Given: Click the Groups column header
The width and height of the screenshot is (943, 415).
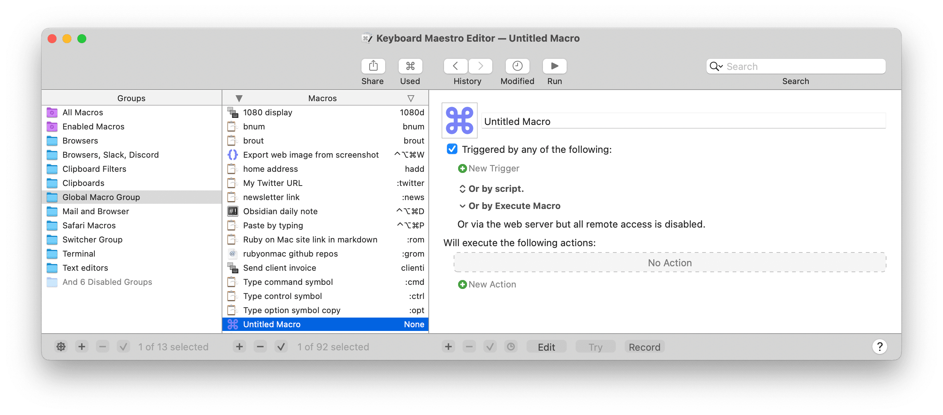Looking at the screenshot, I should click(132, 98).
